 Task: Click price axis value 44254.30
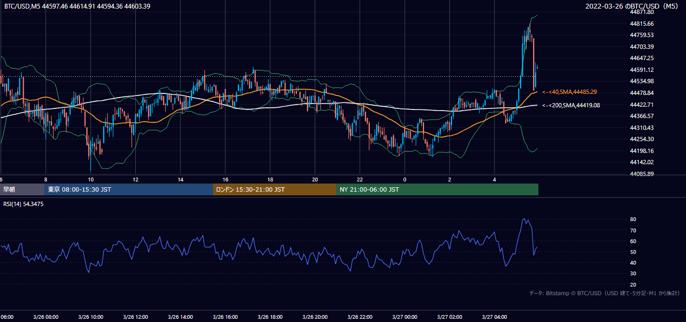tap(642, 139)
